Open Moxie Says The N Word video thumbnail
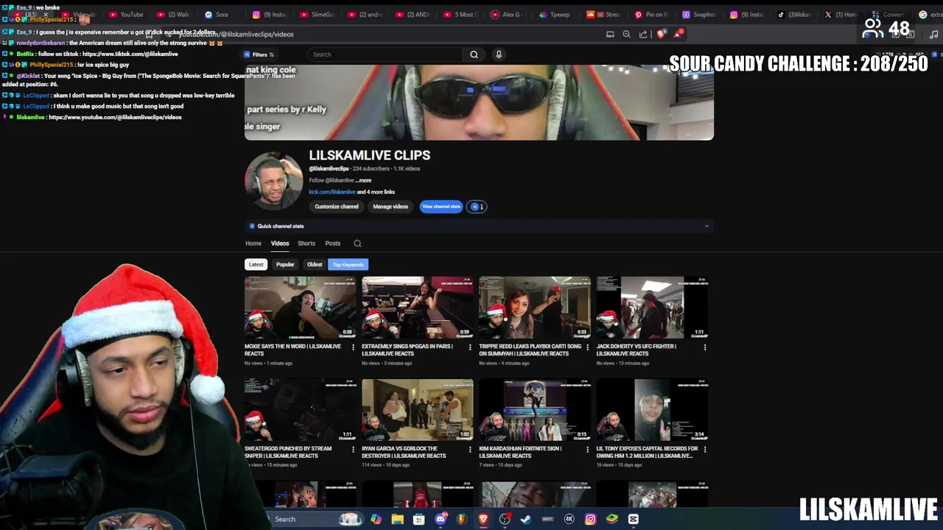943x530 pixels. coord(300,308)
